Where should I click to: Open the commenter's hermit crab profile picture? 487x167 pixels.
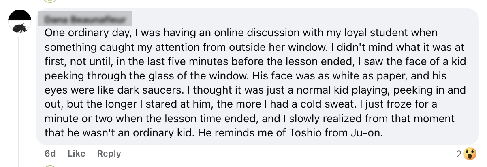click(x=20, y=23)
